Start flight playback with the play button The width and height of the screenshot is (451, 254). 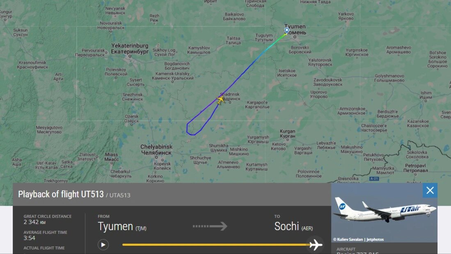pos(103,245)
